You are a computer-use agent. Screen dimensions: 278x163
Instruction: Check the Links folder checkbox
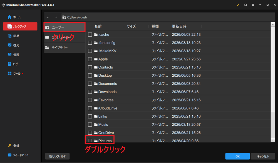click(90, 116)
